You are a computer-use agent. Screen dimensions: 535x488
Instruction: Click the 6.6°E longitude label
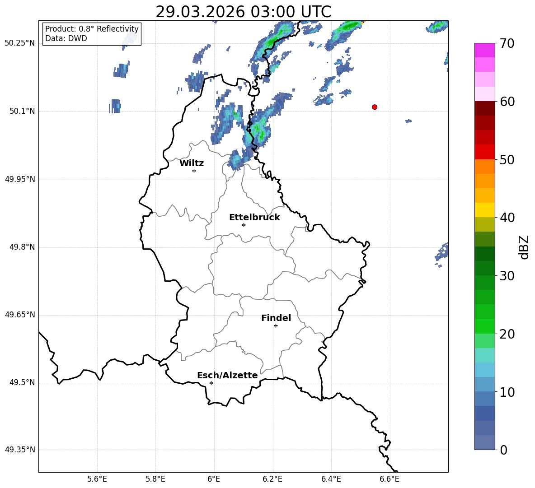tap(390, 479)
